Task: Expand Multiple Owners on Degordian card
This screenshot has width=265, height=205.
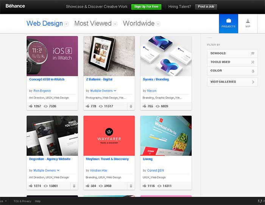Action: pyautogui.click(x=46, y=171)
